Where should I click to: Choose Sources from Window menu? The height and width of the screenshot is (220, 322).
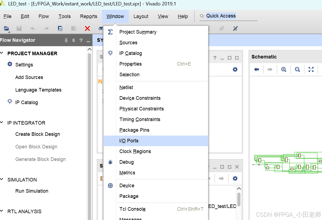point(156,43)
